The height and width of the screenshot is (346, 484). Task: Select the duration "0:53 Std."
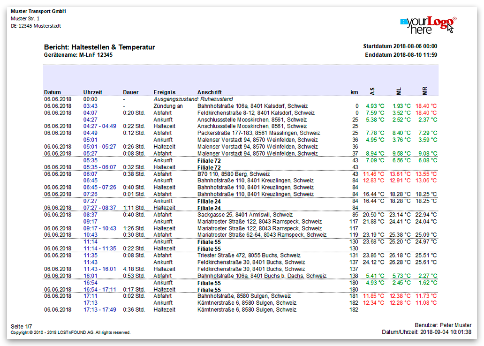coord(134,276)
